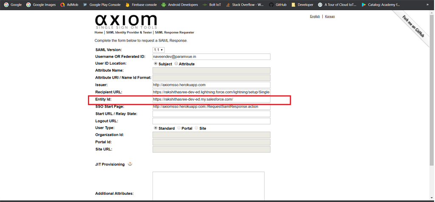Screen dimensions: 435x202
Task: Click the Fork me on GitHub ribbon
Action: [x=412, y=27]
